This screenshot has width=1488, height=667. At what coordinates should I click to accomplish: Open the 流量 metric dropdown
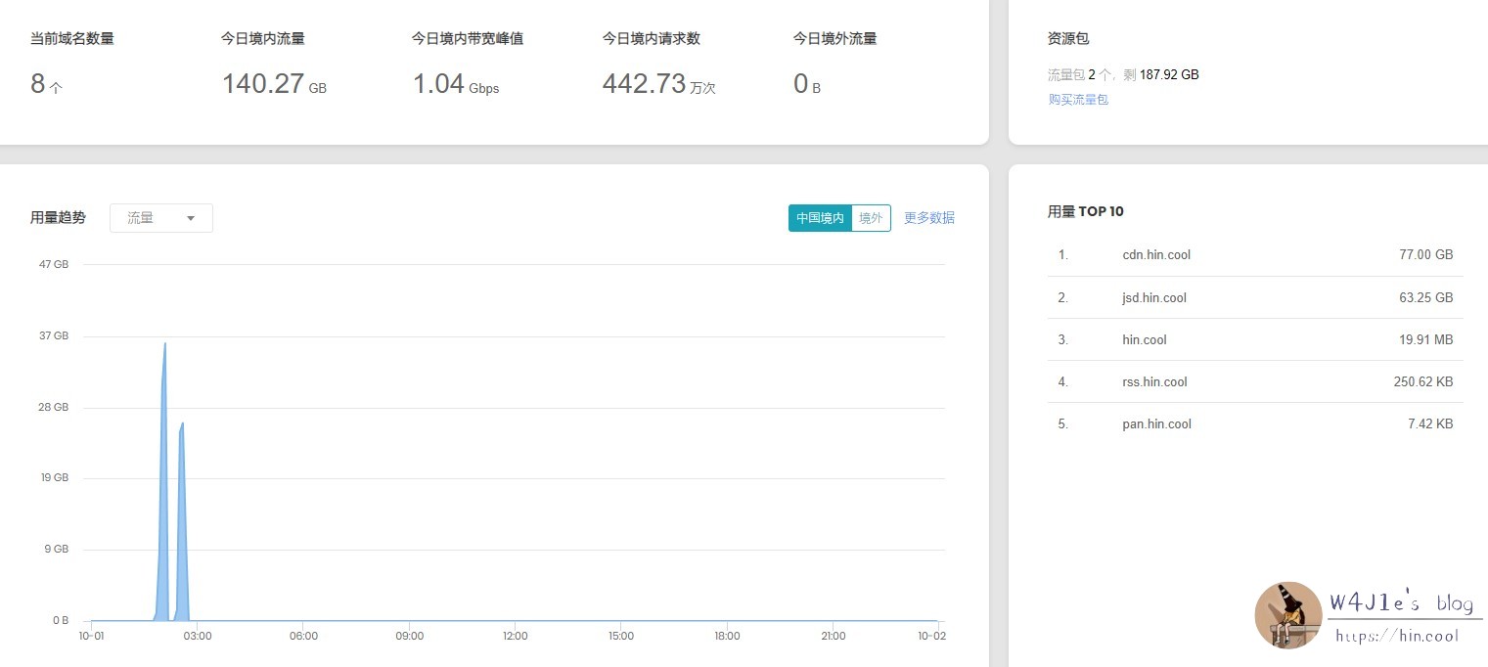click(147, 217)
